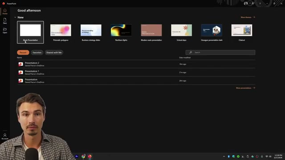Sort by the Date modified column header

(185, 57)
